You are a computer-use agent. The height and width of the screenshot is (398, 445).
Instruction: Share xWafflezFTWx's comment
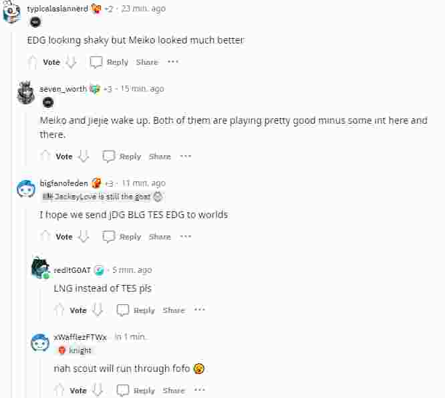[x=174, y=391]
